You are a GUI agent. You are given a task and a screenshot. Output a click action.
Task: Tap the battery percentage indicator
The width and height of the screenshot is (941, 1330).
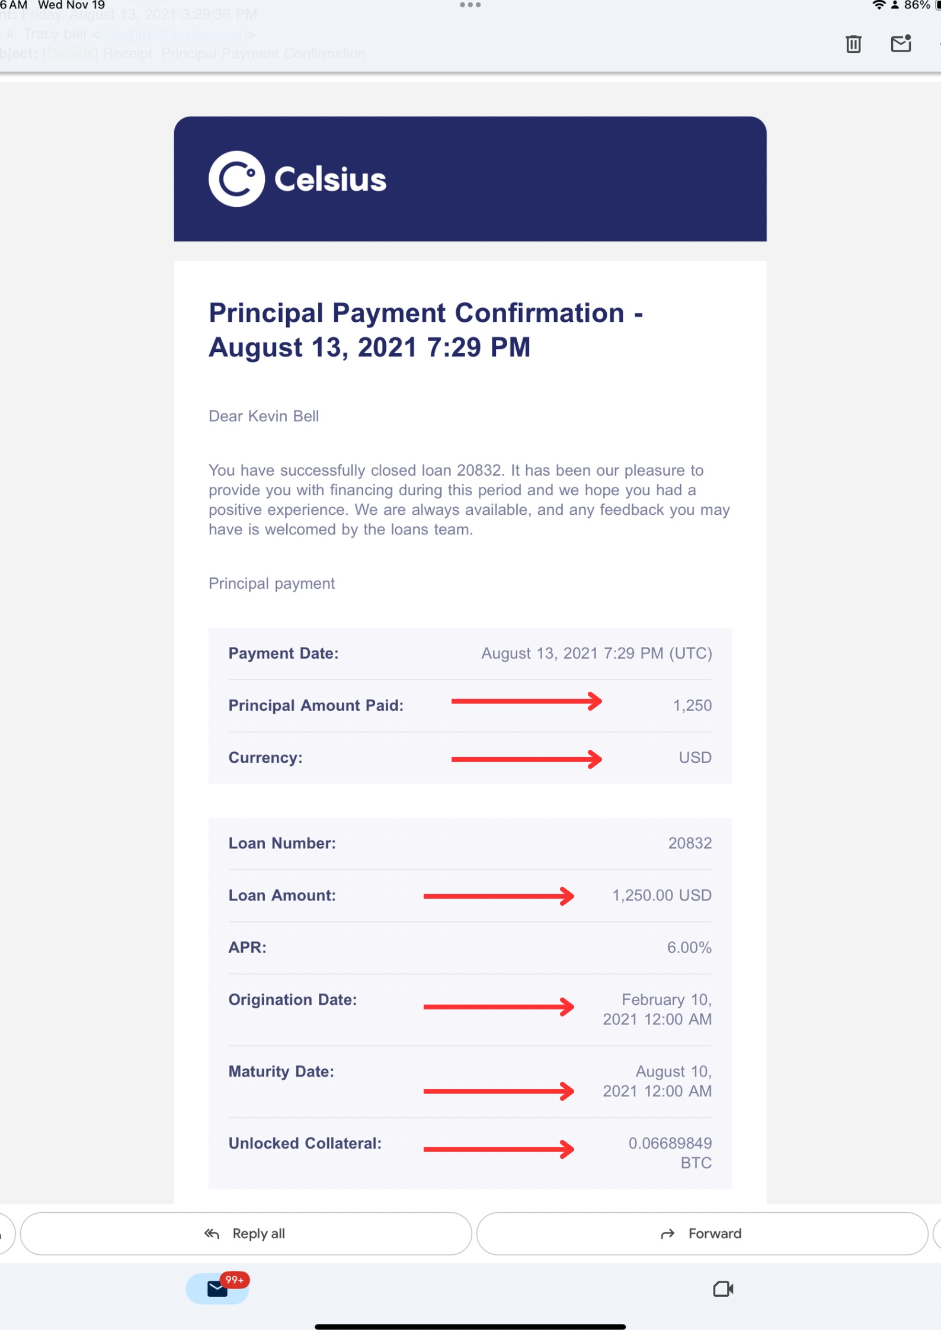point(916,5)
